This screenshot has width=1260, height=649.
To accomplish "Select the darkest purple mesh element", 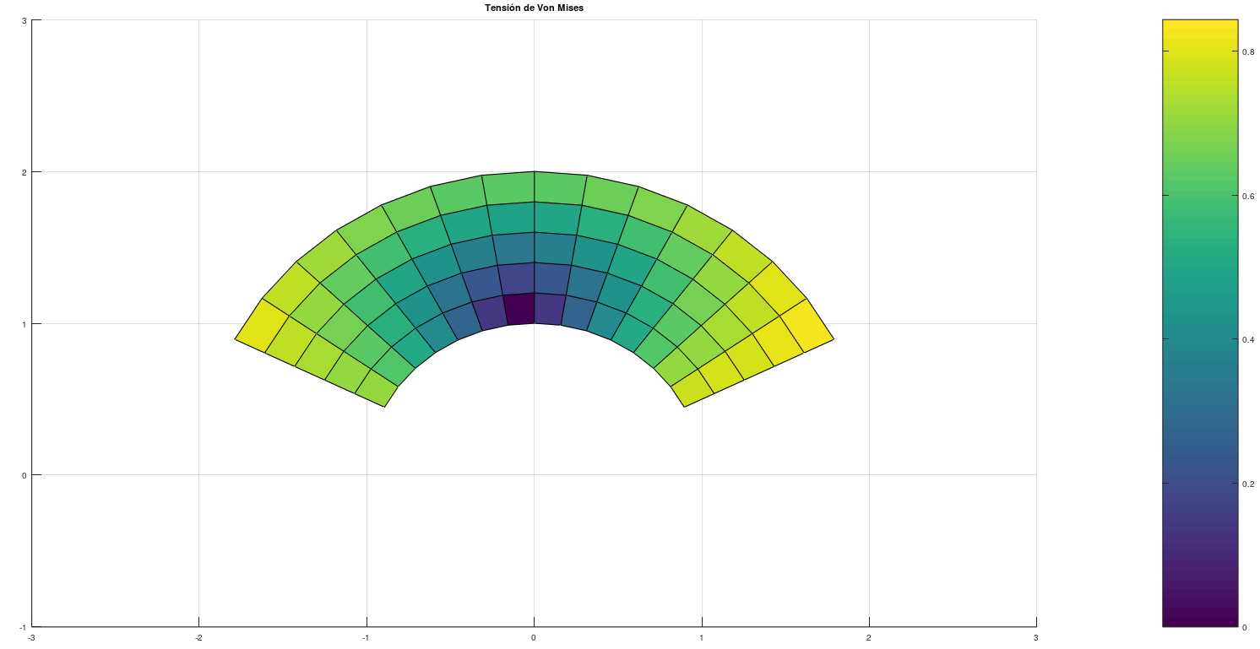I will [x=519, y=309].
